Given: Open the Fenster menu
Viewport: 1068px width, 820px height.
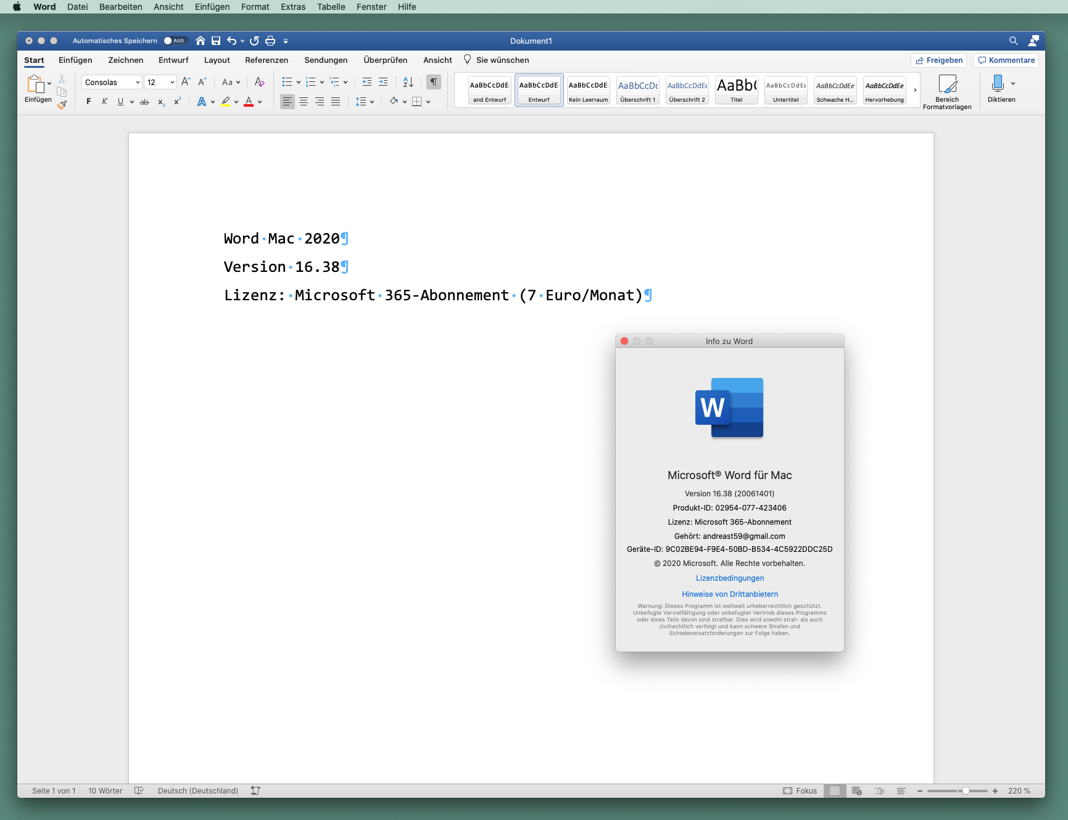Looking at the screenshot, I should (371, 7).
